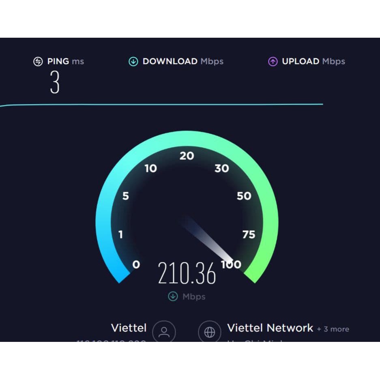The image size is (380, 380).
Task: Click the teal progress line under the header
Action: (161, 105)
